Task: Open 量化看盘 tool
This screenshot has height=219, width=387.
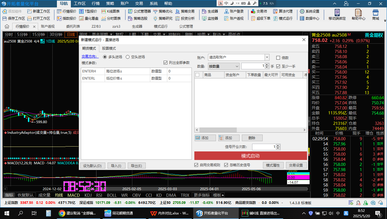Action: point(88,18)
